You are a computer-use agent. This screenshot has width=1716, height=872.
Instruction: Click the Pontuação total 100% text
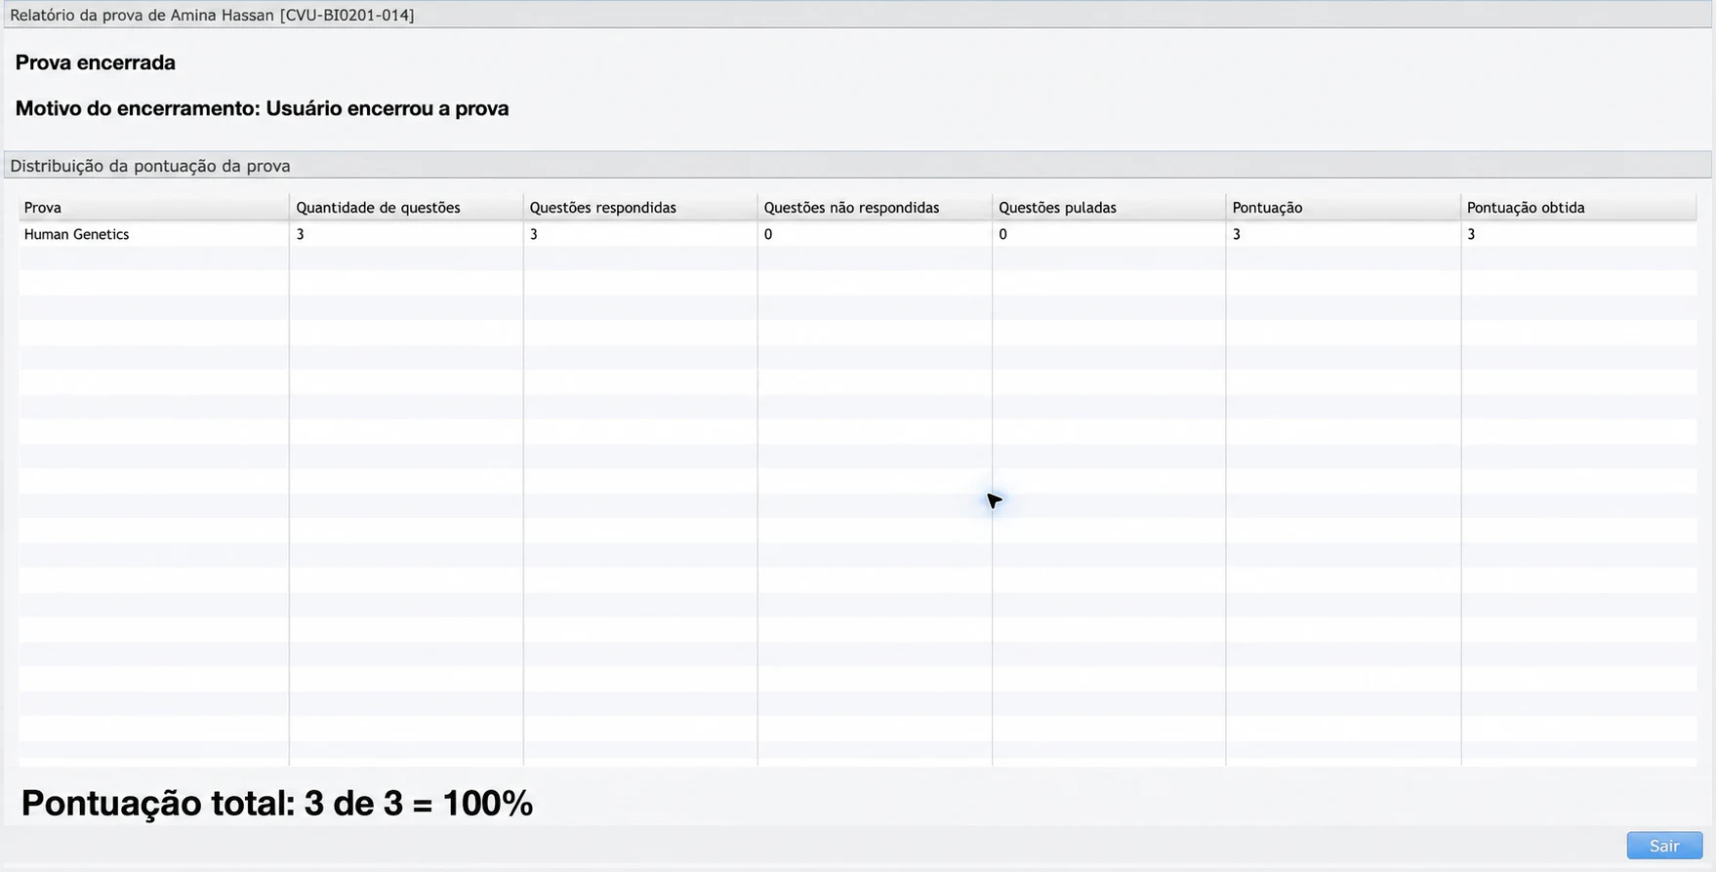(277, 804)
